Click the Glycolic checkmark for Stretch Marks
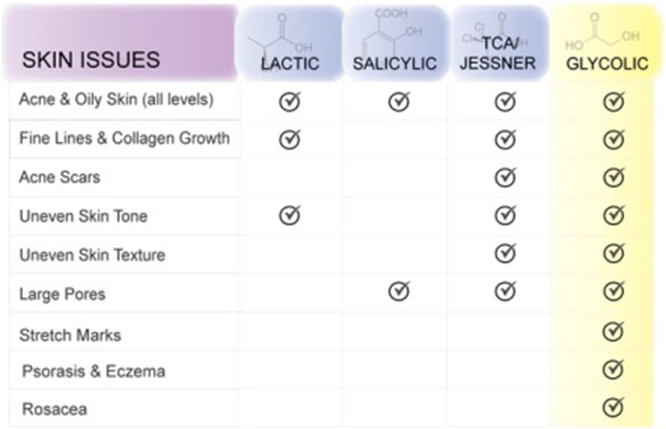 [x=613, y=332]
